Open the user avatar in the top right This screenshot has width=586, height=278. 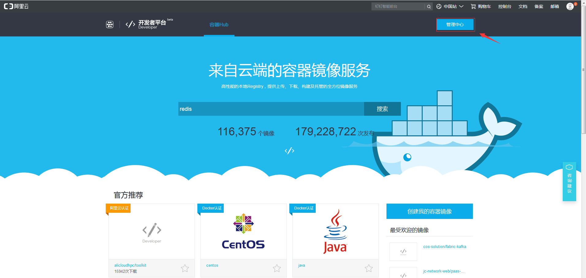[570, 6]
